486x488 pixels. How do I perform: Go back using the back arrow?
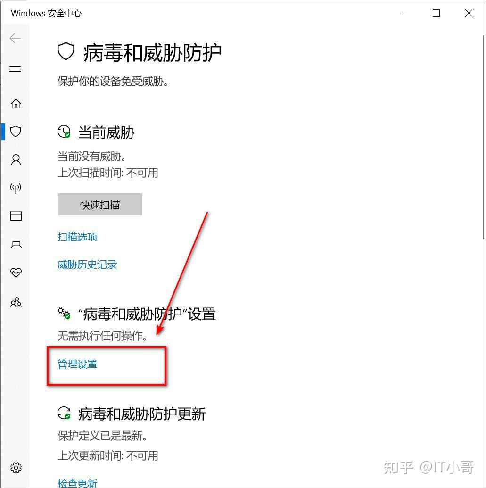click(15, 38)
